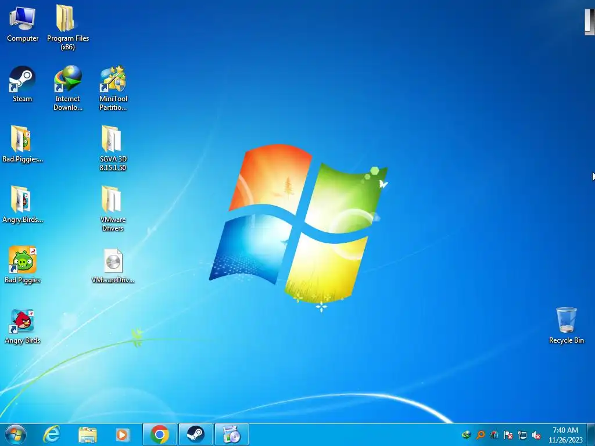Select the Steam desktop shortcut
This screenshot has width=595, height=446.
23,84
